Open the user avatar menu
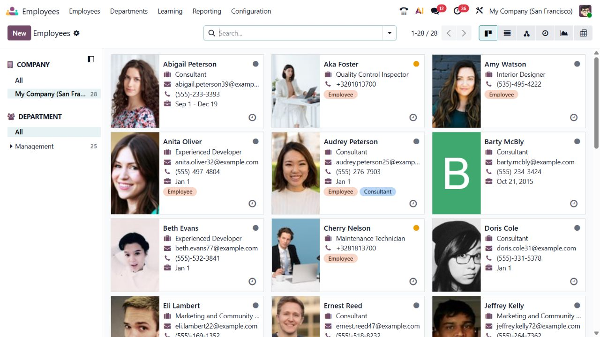The height and width of the screenshot is (337, 600). pyautogui.click(x=585, y=11)
